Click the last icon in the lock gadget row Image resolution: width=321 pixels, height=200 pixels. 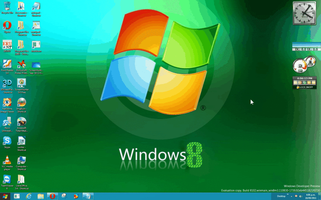[313, 82]
